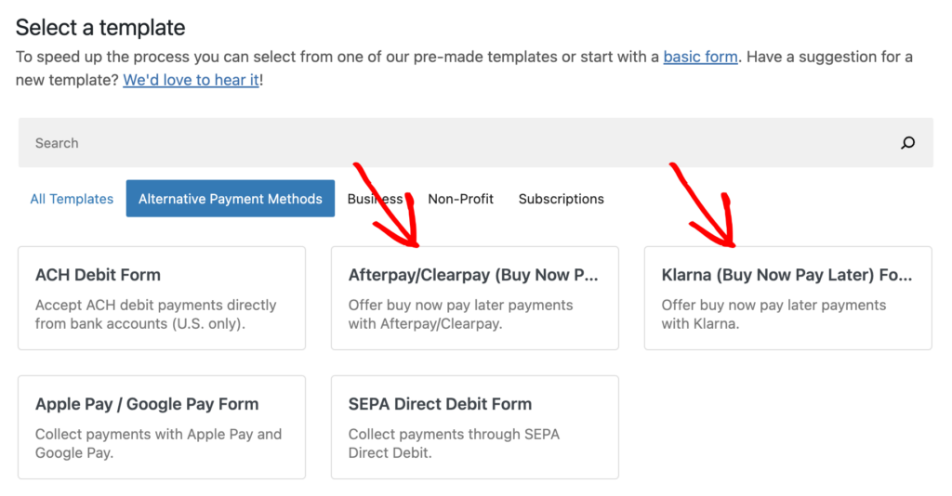This screenshot has width=952, height=496.
Task: Select the Klarna Buy Now Pay Later template
Action: tap(787, 298)
